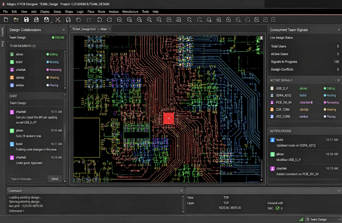Viewport: 342px width, 223px height.
Task: Click VCC_CORE signal icon in Active Signals
Action: click(x=272, y=116)
